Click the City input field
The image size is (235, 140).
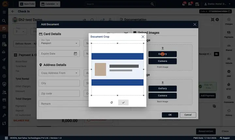59,83
